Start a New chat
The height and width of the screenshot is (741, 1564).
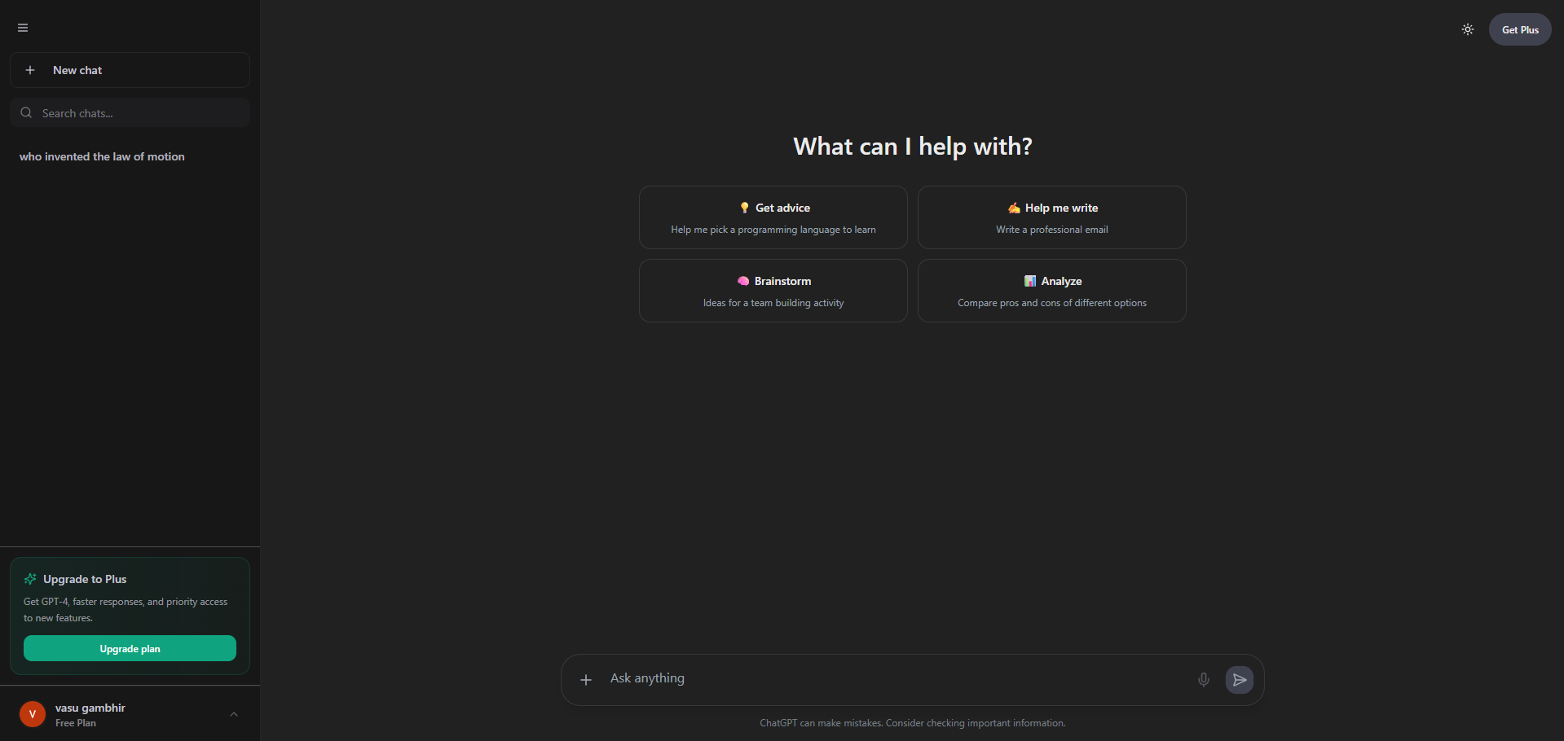pyautogui.click(x=130, y=70)
